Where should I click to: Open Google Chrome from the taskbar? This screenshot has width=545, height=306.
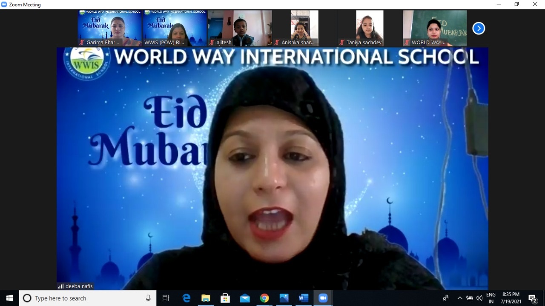264,298
